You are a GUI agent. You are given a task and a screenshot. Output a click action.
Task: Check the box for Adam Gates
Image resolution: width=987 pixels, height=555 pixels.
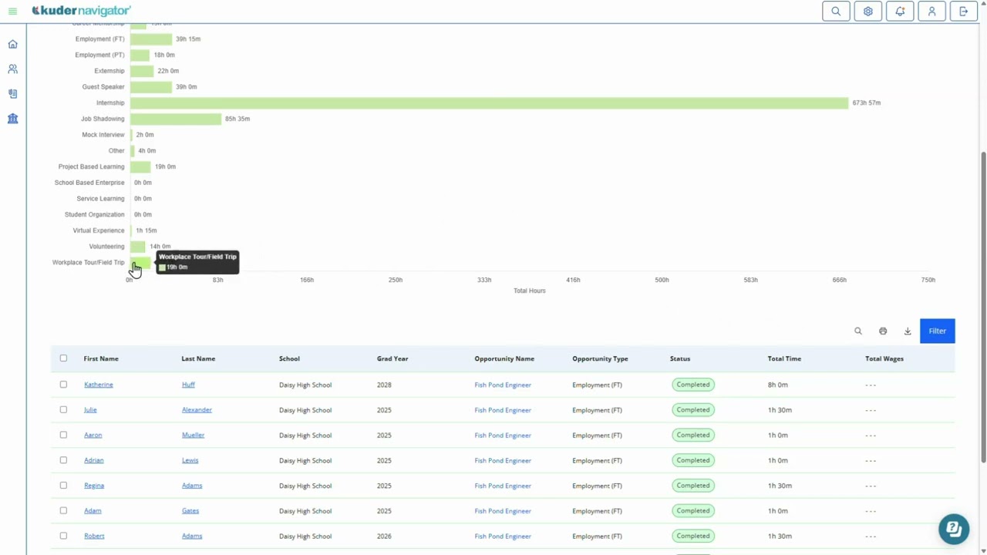63,510
